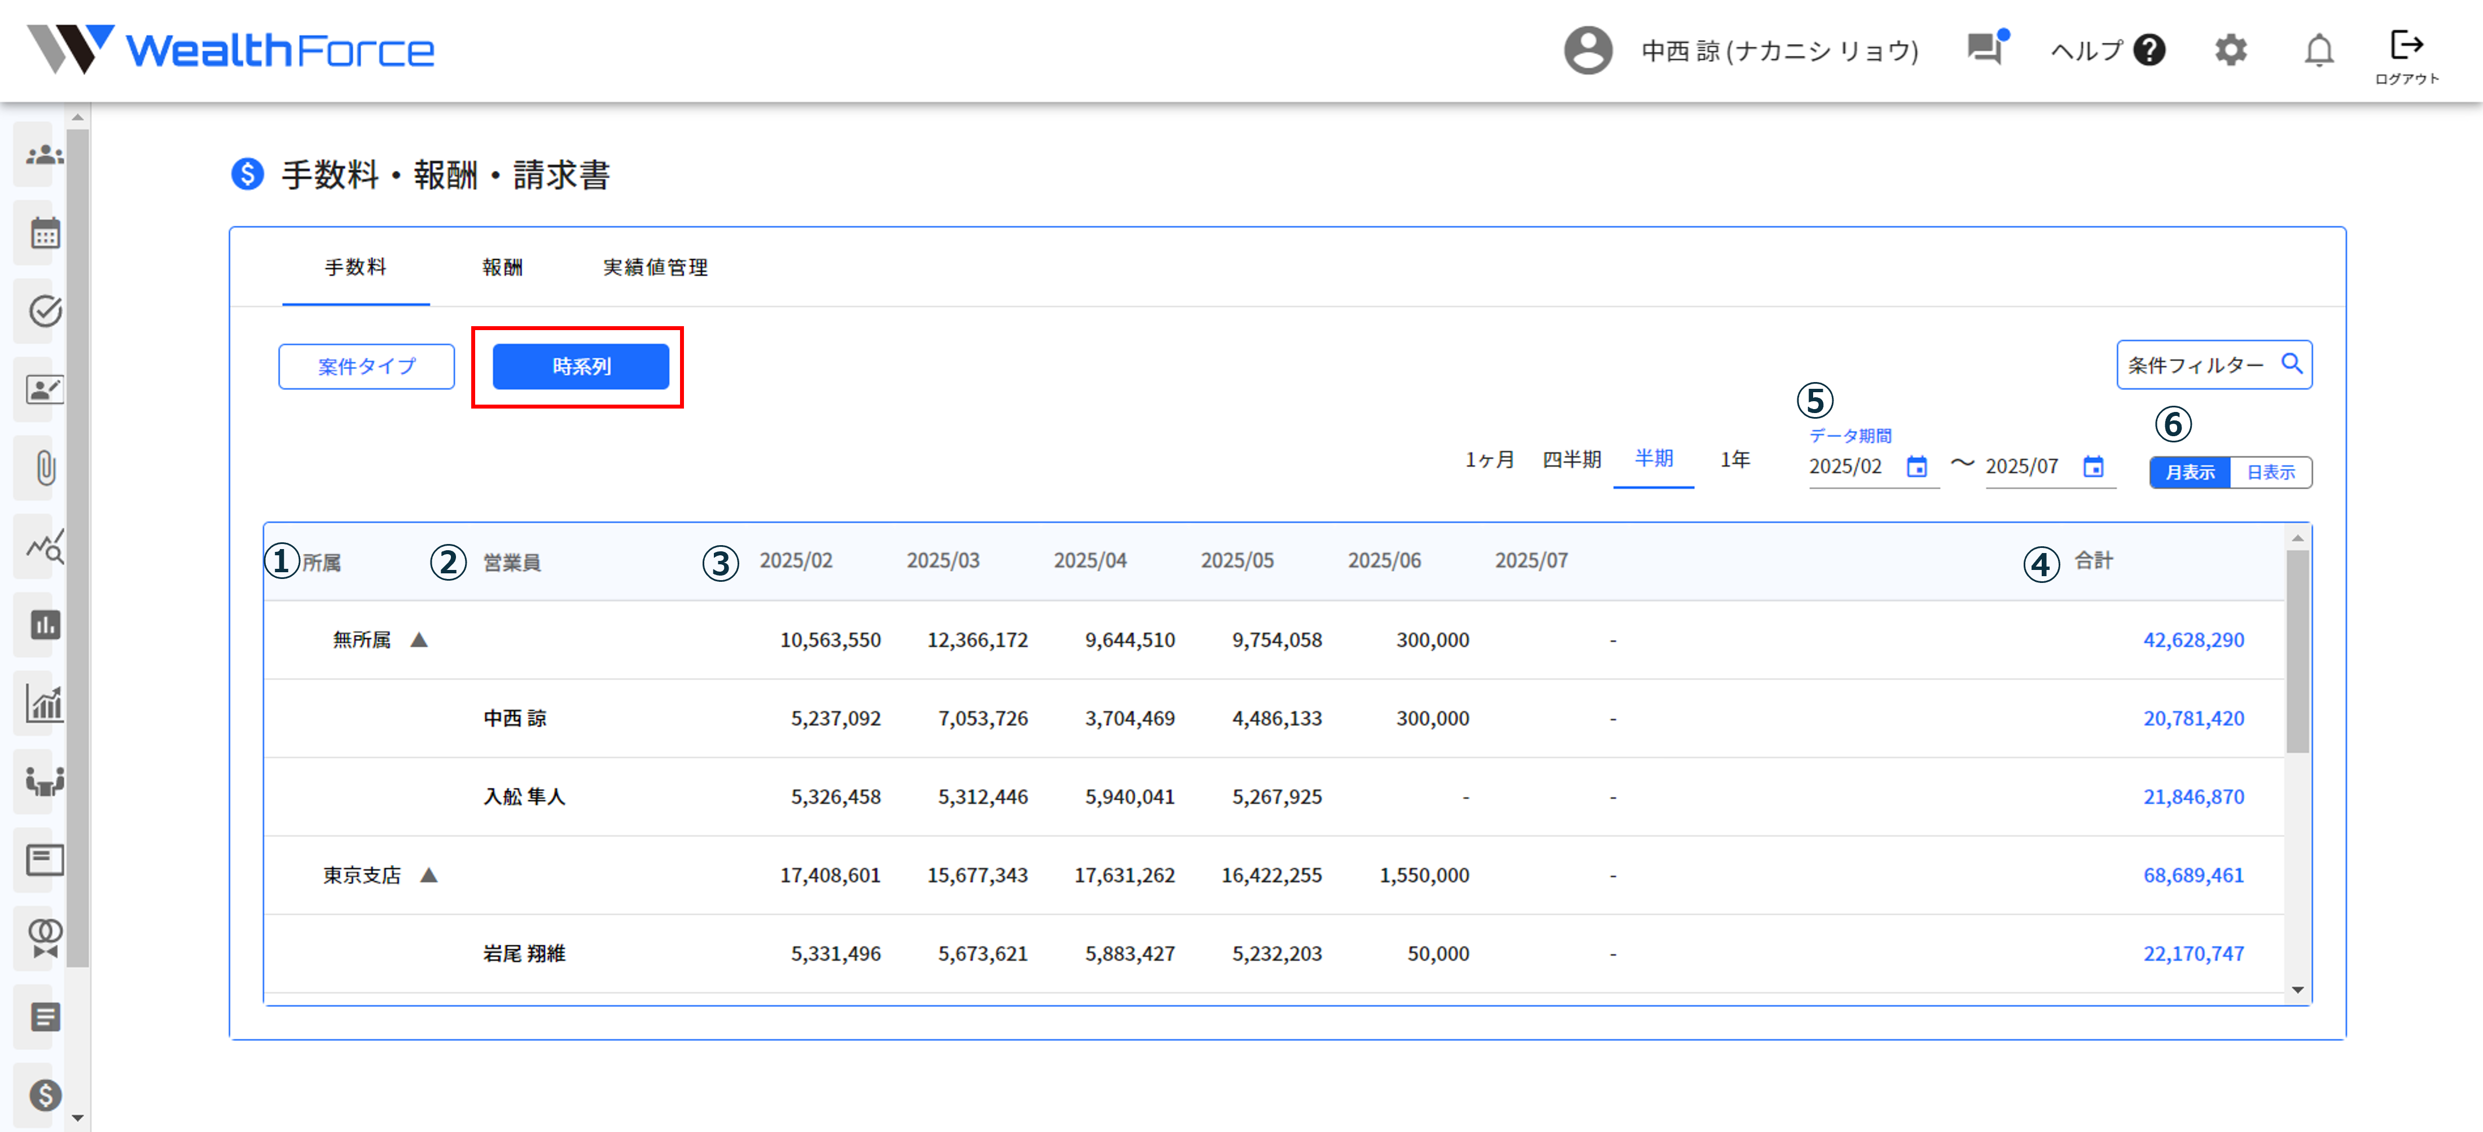Open the notification bell icon

click(2319, 50)
